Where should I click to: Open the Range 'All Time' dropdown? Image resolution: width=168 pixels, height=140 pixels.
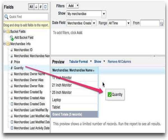pyautogui.click(x=128, y=23)
